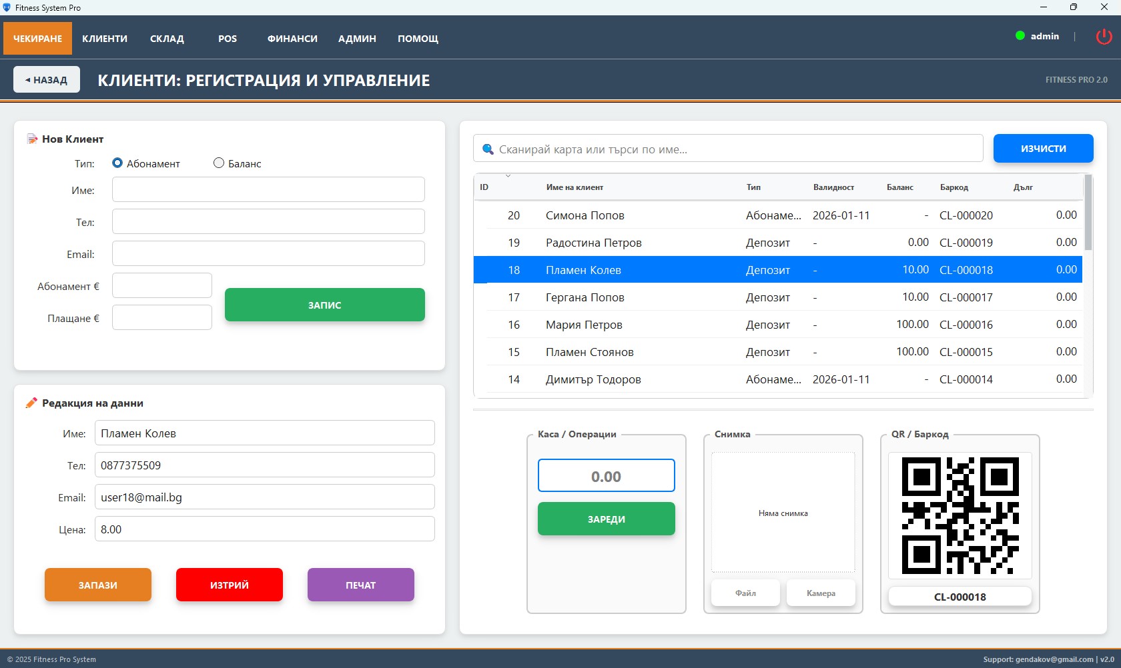Click the red power logout icon
Screen dimensions: 1121x668
[x=1104, y=37]
